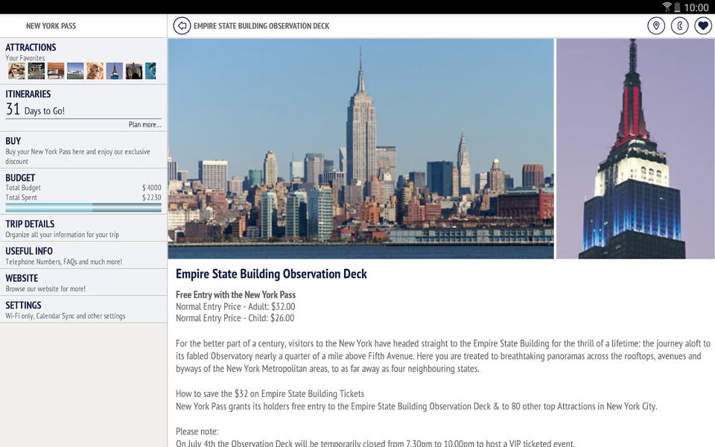
Task: Click the Total Spent $2230 row
Action: point(83,197)
